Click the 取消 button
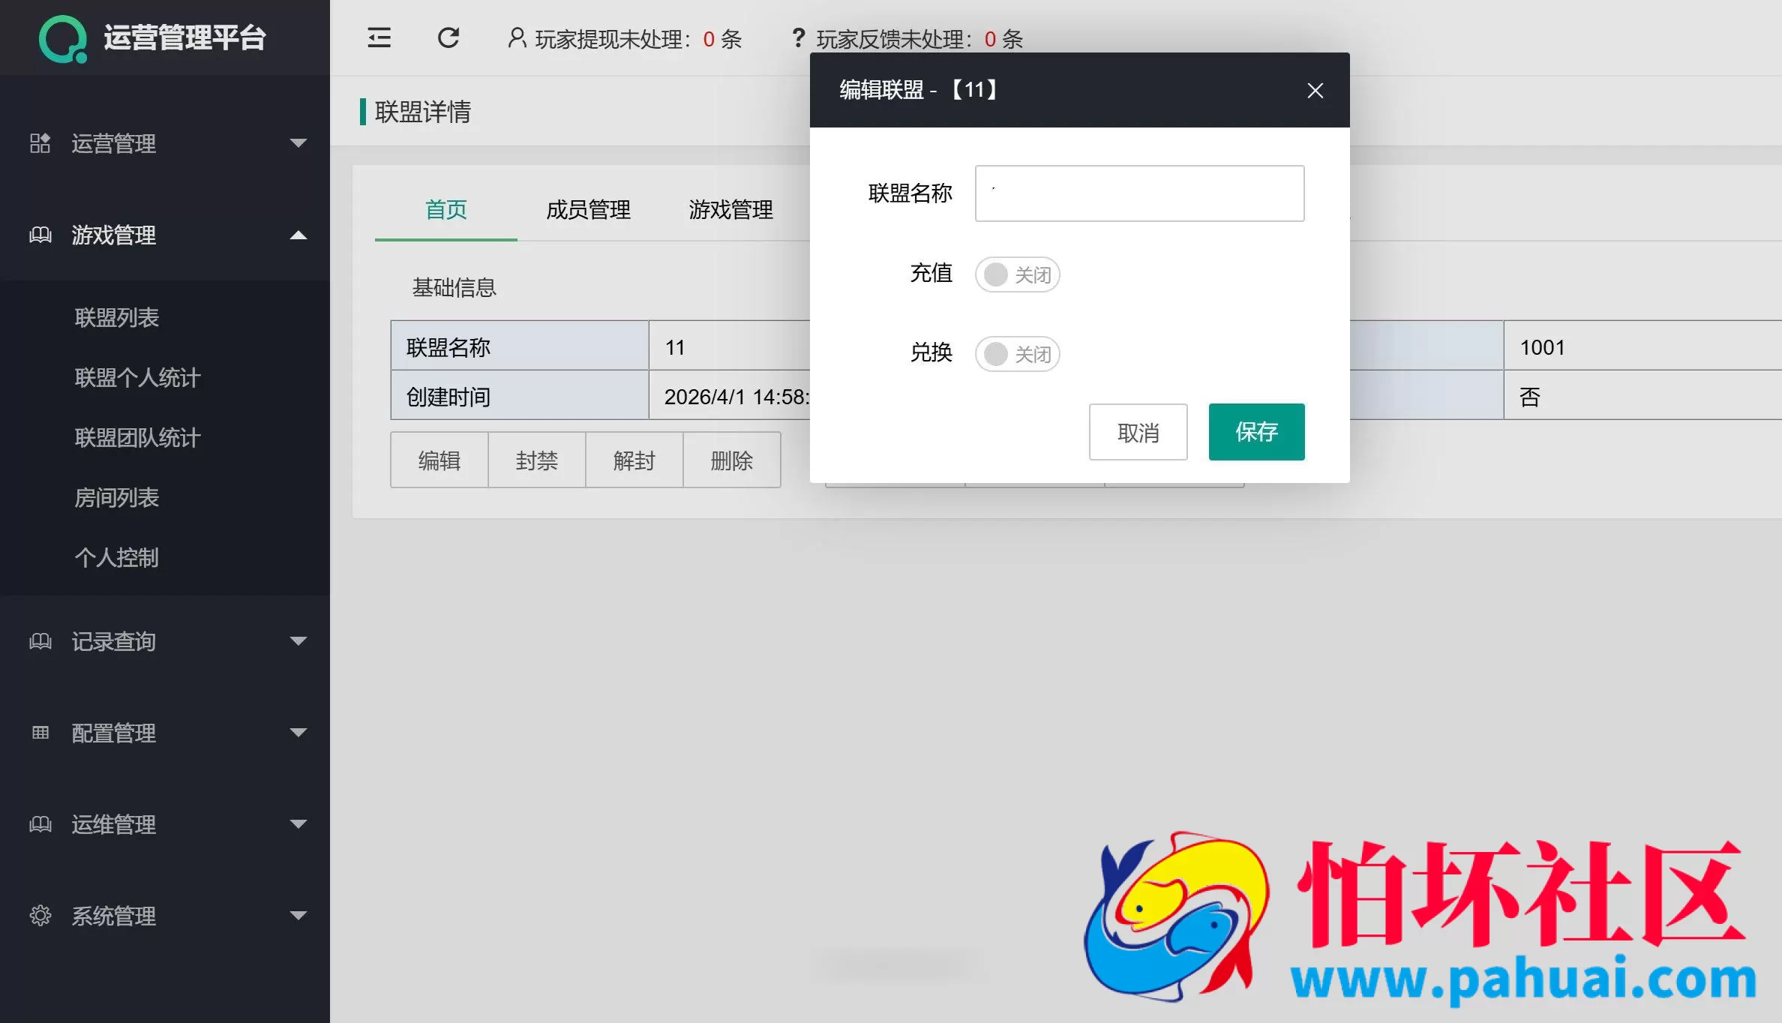This screenshot has width=1782, height=1023. [1138, 432]
